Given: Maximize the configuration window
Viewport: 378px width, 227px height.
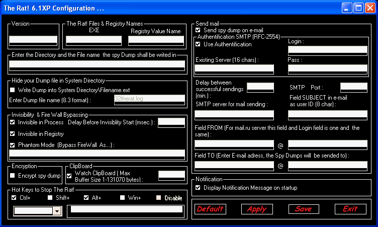Looking at the screenshot, I should (x=358, y=8).
